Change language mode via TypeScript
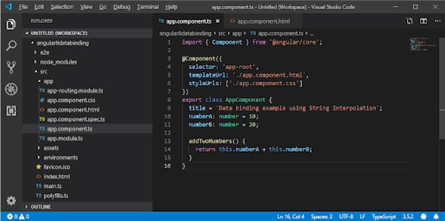 click(x=384, y=217)
